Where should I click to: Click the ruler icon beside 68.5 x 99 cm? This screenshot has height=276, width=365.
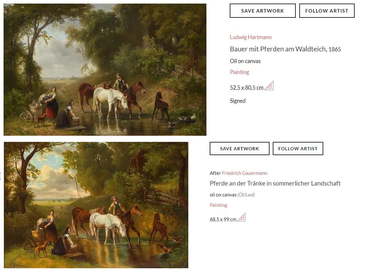tap(241, 218)
